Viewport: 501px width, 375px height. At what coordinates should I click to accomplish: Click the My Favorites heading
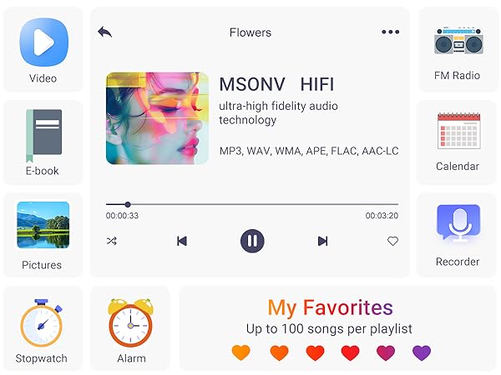330,308
